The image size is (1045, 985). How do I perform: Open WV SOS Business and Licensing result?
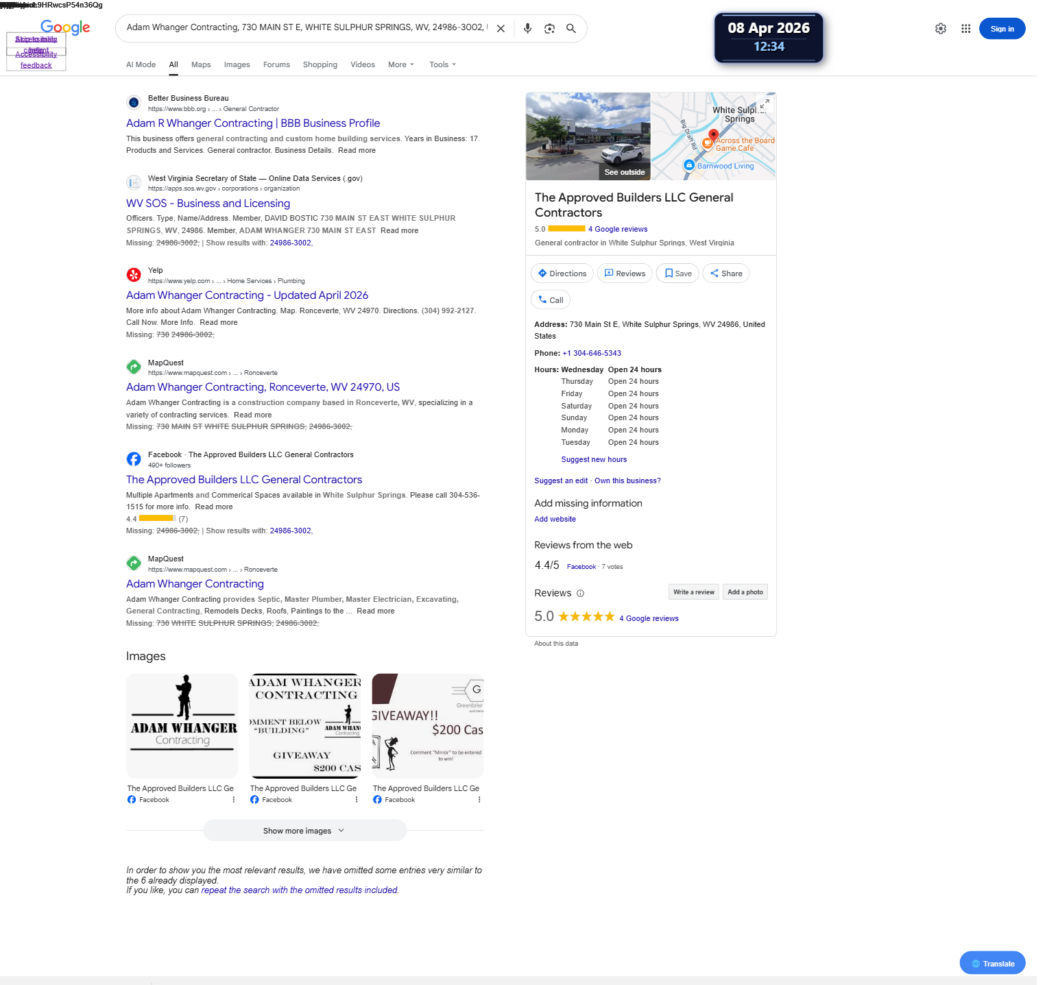[208, 204]
